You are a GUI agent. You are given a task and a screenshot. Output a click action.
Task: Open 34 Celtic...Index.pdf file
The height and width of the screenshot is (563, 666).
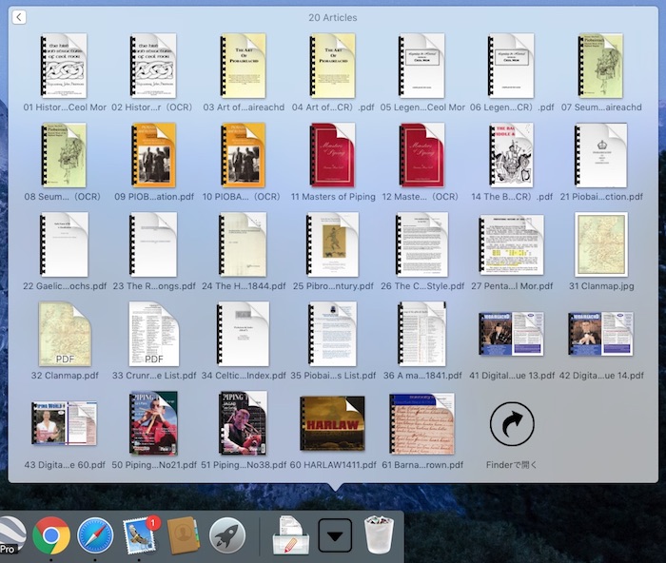(x=243, y=334)
